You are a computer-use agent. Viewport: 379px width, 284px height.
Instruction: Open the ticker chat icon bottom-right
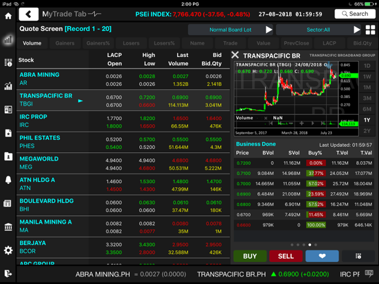[x=369, y=274]
